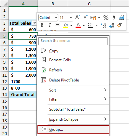Viewport: 129px width, 136px height.
Task: Open the font size 11 dropdown
Action: pyautogui.click(x=71, y=18)
